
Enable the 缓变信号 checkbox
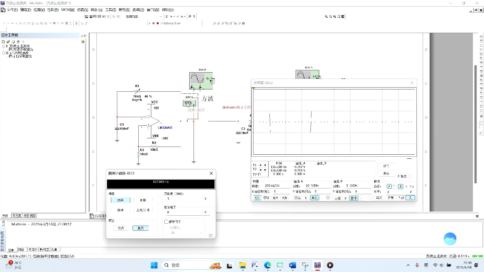click(166, 222)
